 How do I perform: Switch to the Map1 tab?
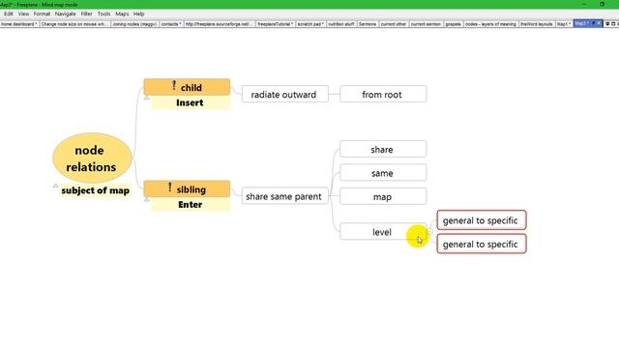pyautogui.click(x=564, y=24)
